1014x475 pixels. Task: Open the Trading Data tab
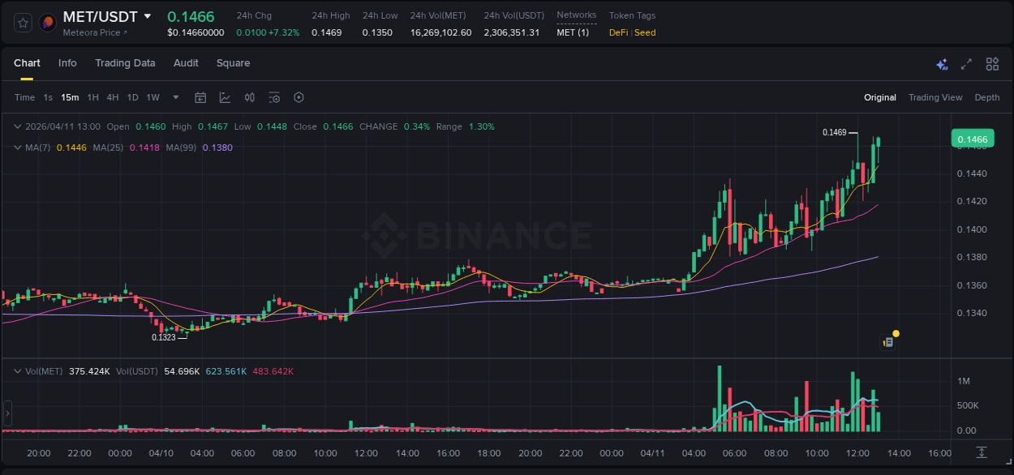tap(125, 63)
